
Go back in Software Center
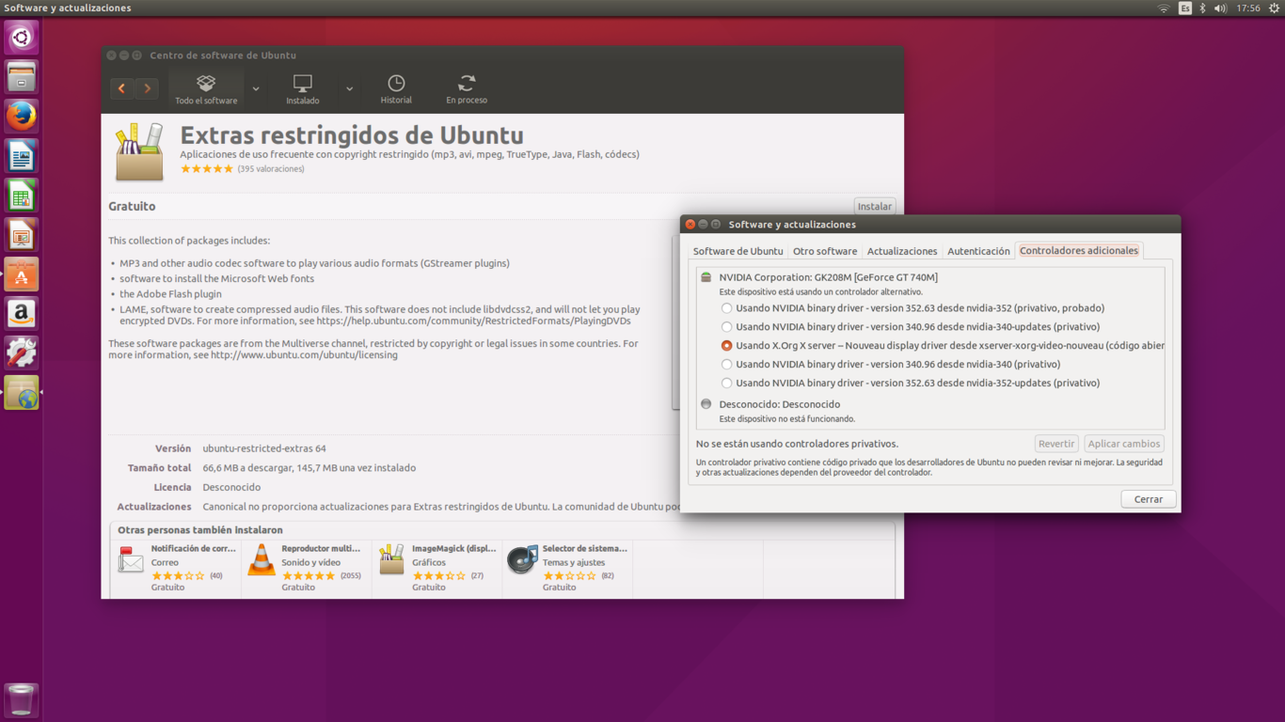pyautogui.click(x=121, y=88)
